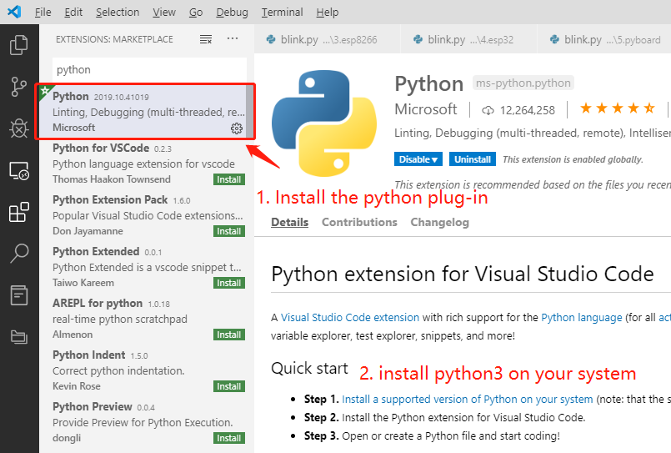Click the Manage gear on Python extension

pos(237,128)
